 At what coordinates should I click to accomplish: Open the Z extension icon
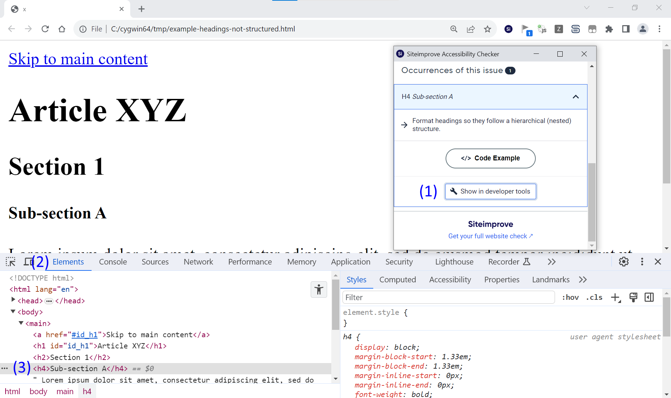pos(559,29)
